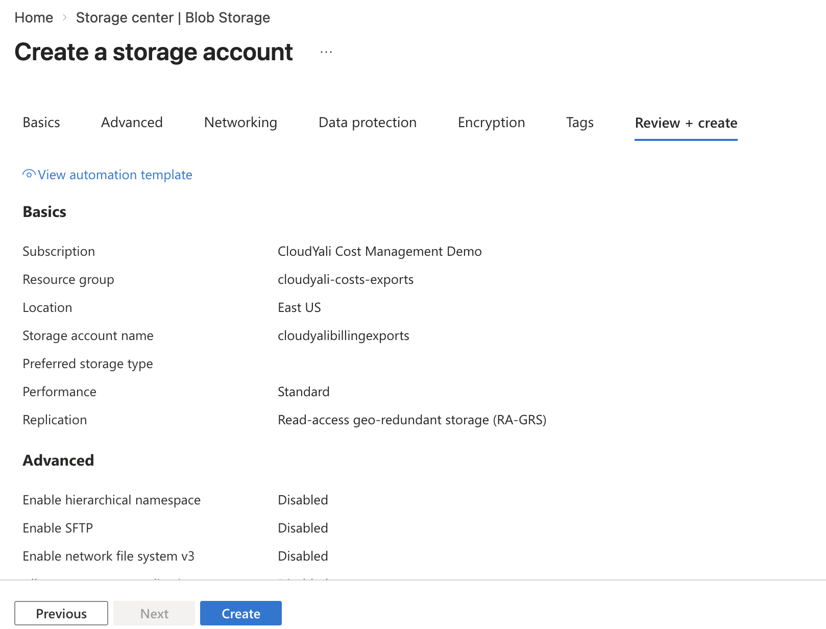Click the Create button
This screenshot has height=629, width=826.
[240, 613]
